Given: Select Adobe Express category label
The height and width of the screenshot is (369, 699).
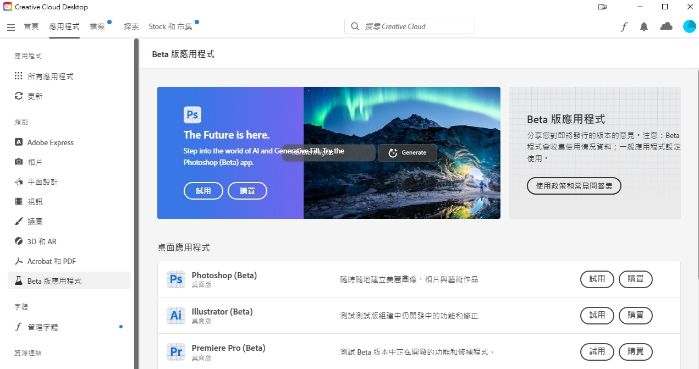Looking at the screenshot, I should click(x=51, y=142).
